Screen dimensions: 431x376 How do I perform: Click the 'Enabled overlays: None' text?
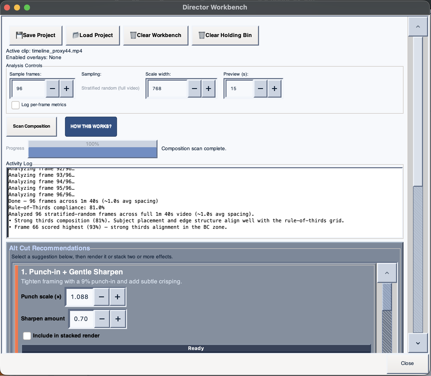(x=33, y=57)
